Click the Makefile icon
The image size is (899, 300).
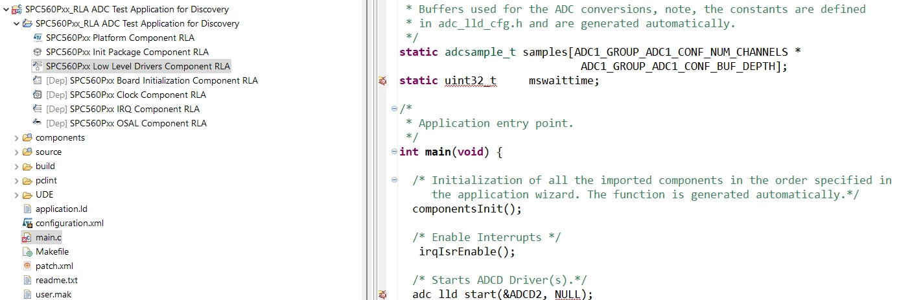[x=27, y=251]
